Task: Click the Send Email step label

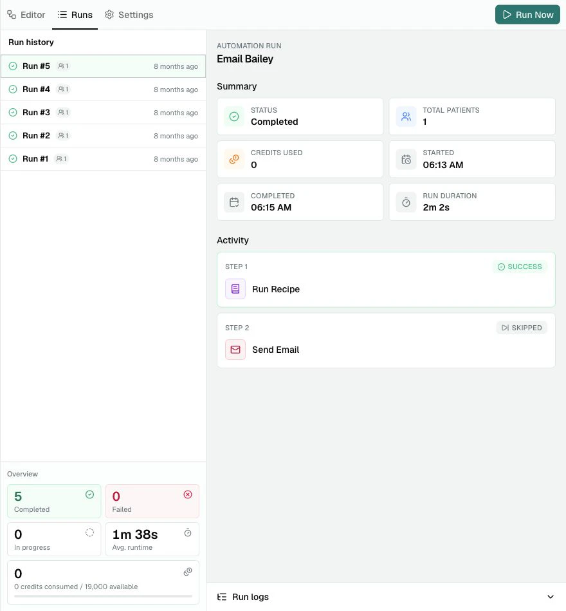Action: (x=276, y=350)
